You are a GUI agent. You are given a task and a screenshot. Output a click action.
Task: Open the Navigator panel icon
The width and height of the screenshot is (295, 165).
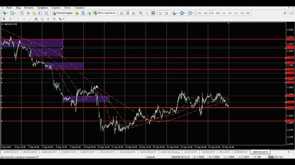point(34,13)
